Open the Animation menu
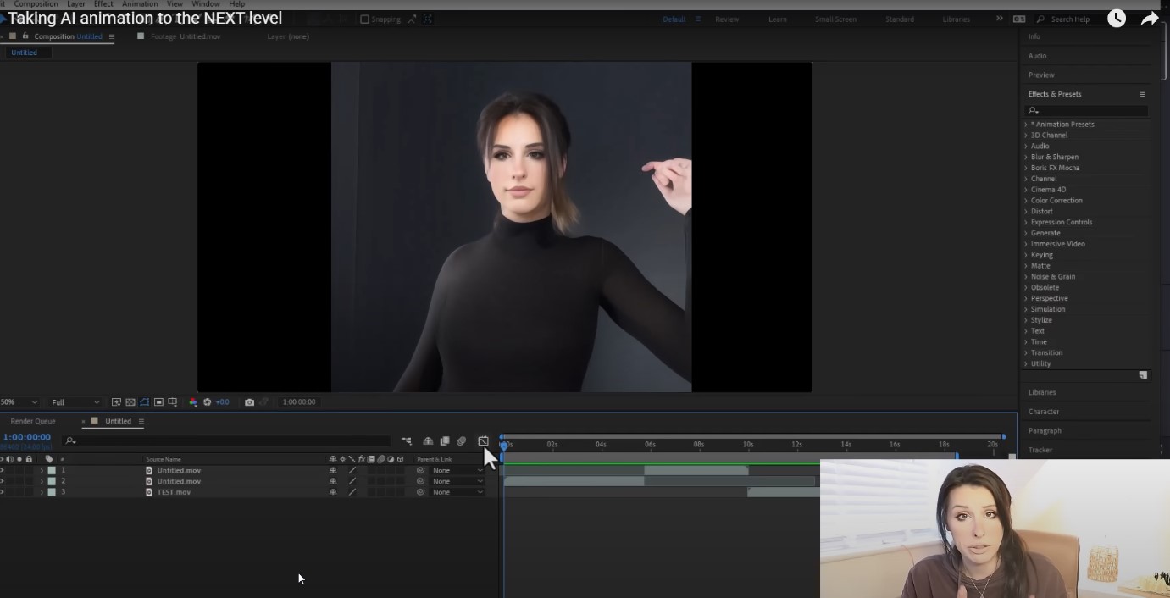 coord(140,4)
